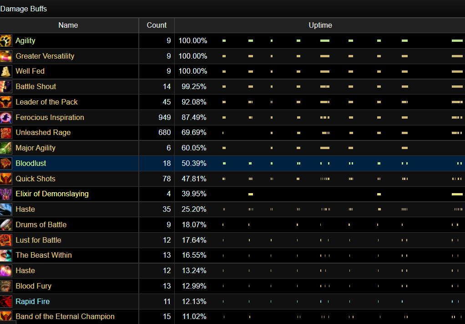Open the Unleashed Rage link

coord(43,132)
